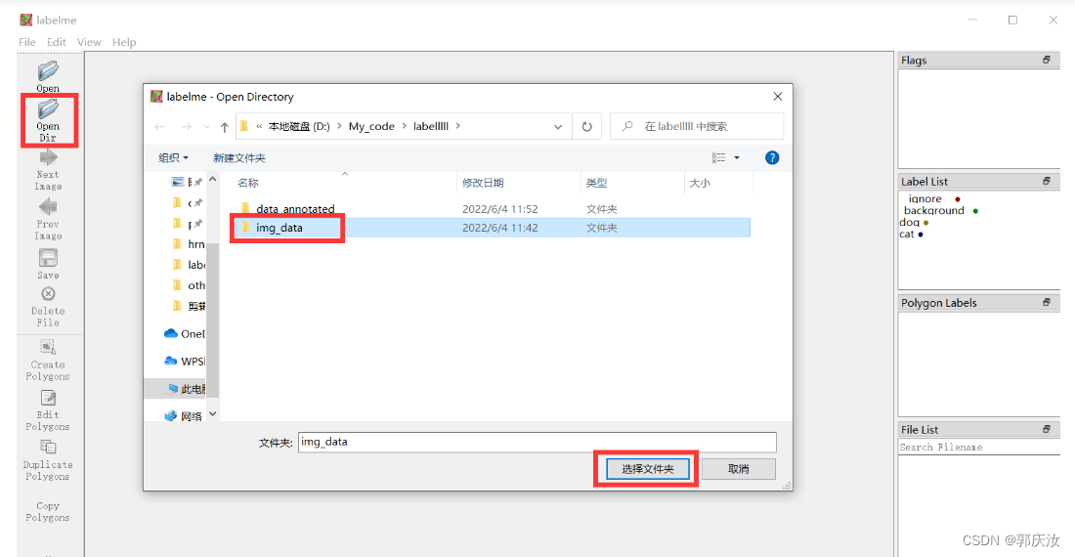
Task: Expand address bar path dropdown
Action: [558, 127]
